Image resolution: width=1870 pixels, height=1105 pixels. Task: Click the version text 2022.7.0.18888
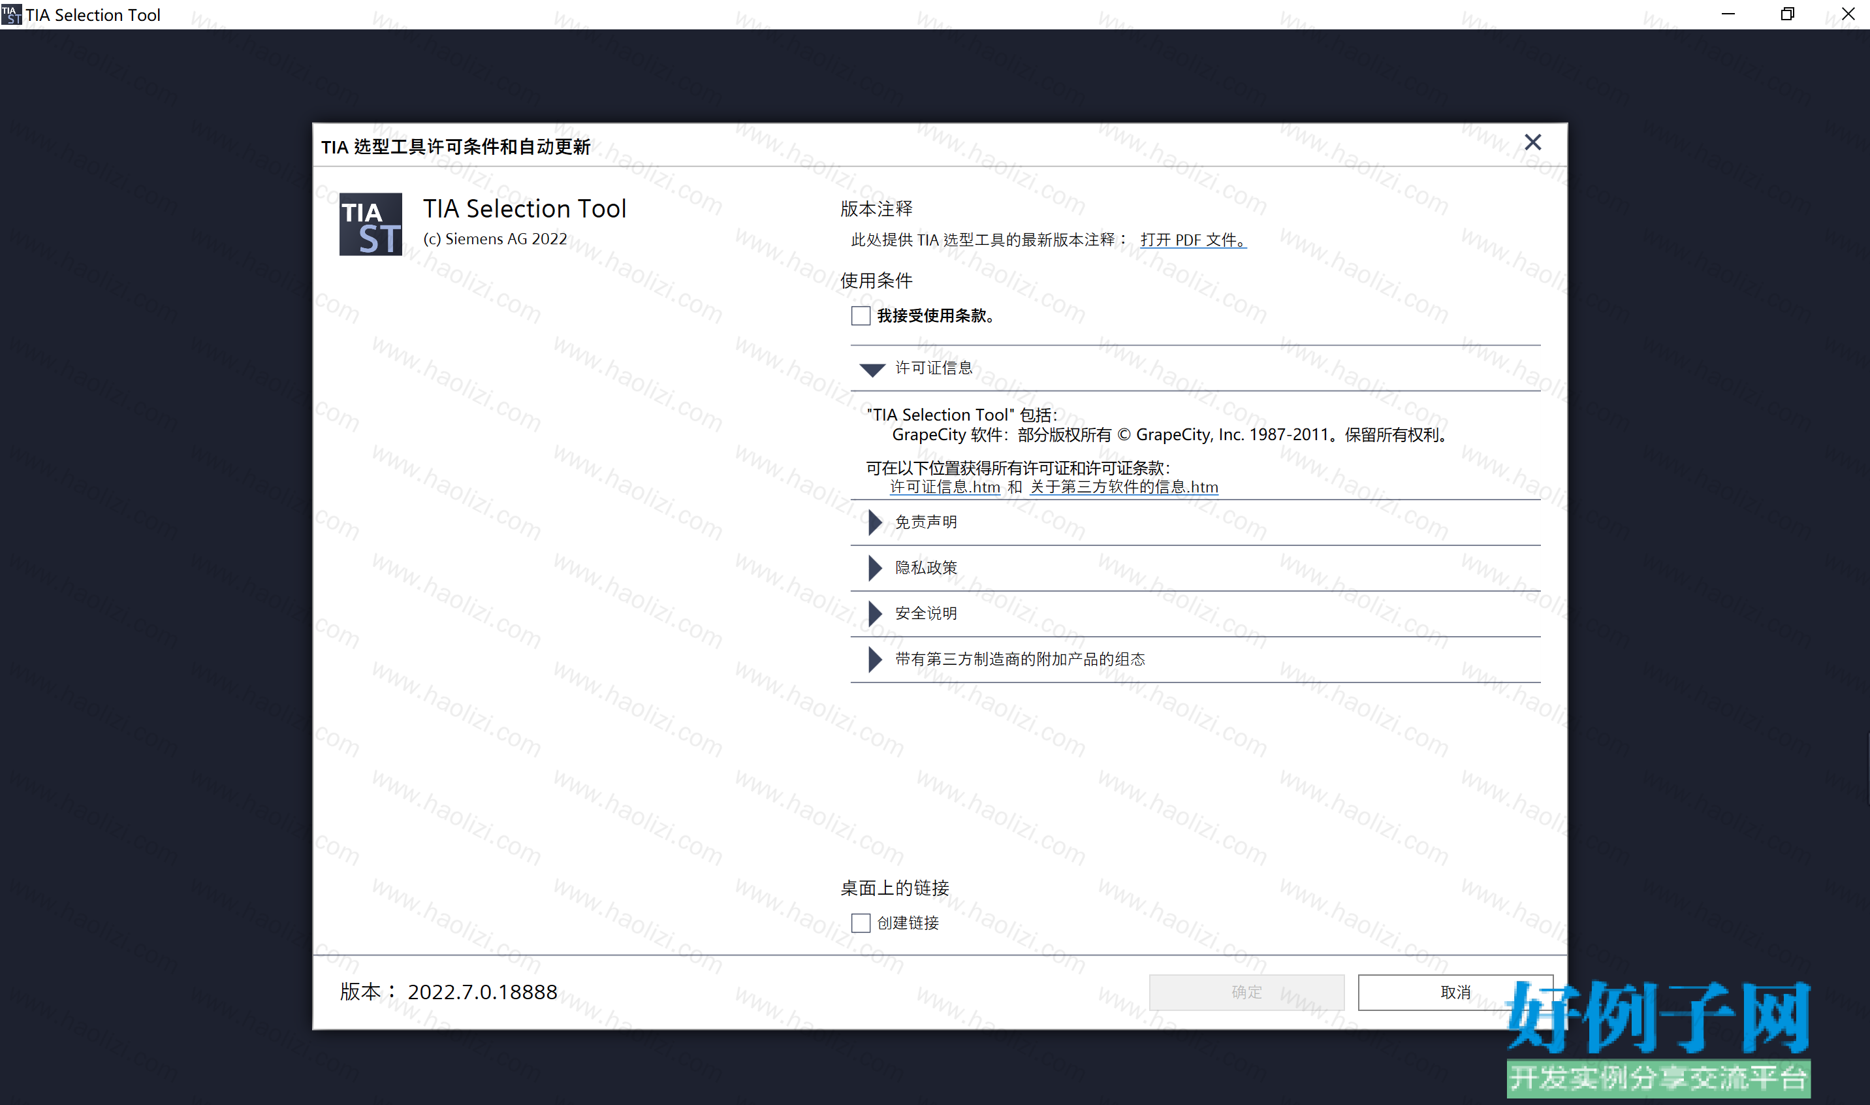483,992
